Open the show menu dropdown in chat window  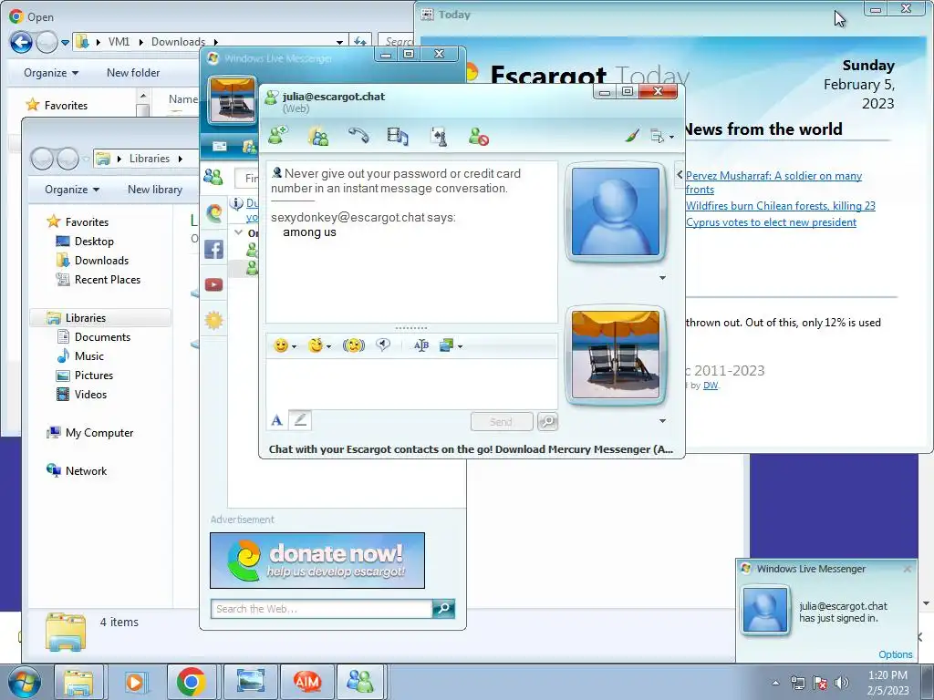pyautogui.click(x=662, y=137)
